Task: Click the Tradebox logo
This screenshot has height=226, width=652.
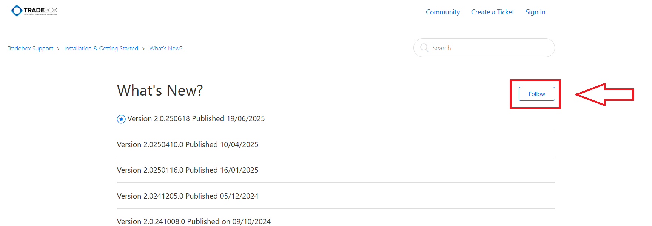Action: pos(34,11)
